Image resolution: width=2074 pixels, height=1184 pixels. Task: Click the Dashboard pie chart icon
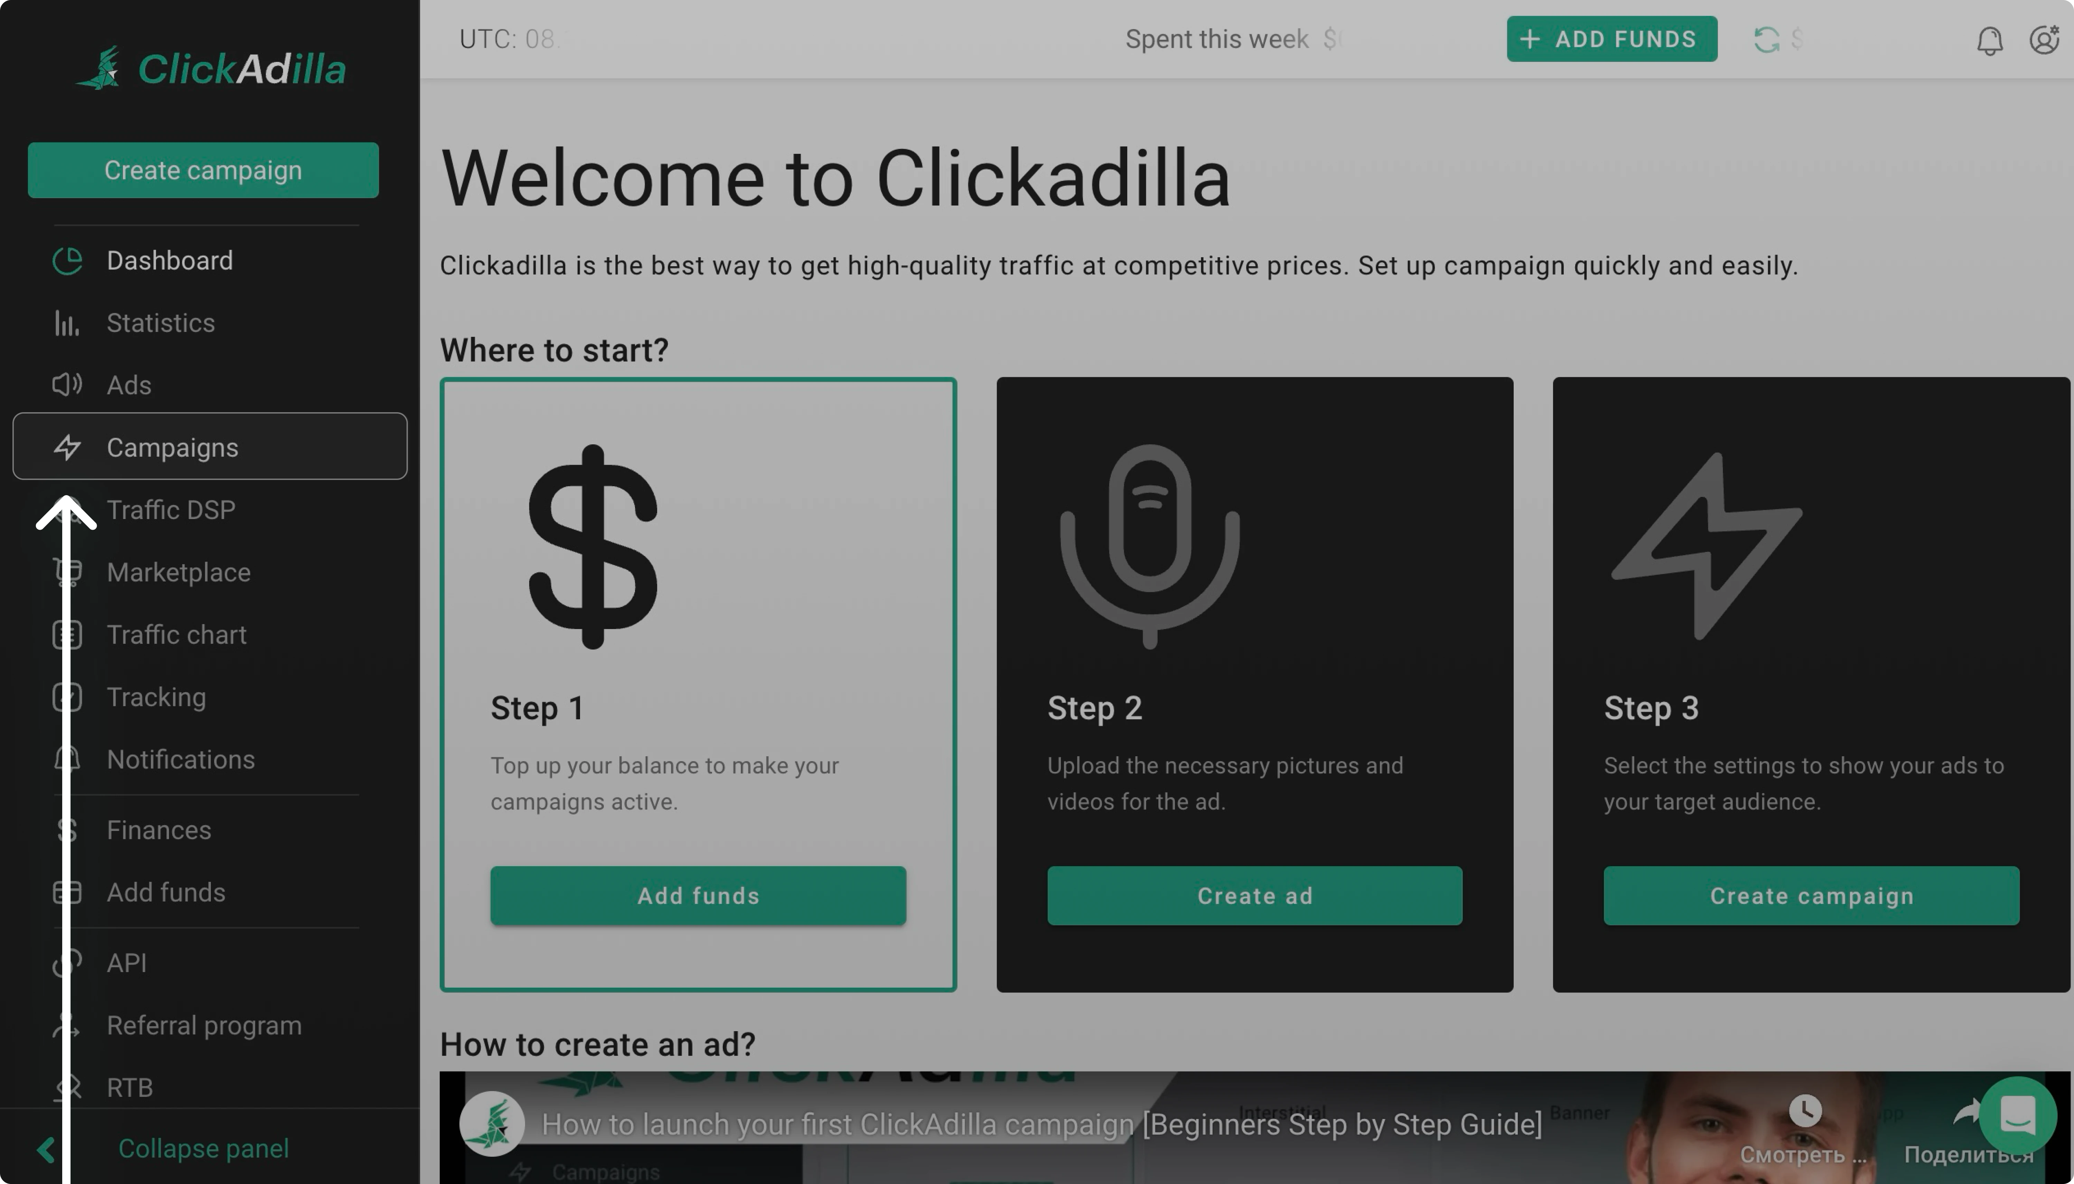point(67,261)
